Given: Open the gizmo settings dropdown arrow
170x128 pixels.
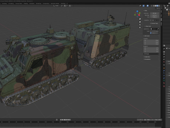Looking at the screenshot, I should (145, 6).
